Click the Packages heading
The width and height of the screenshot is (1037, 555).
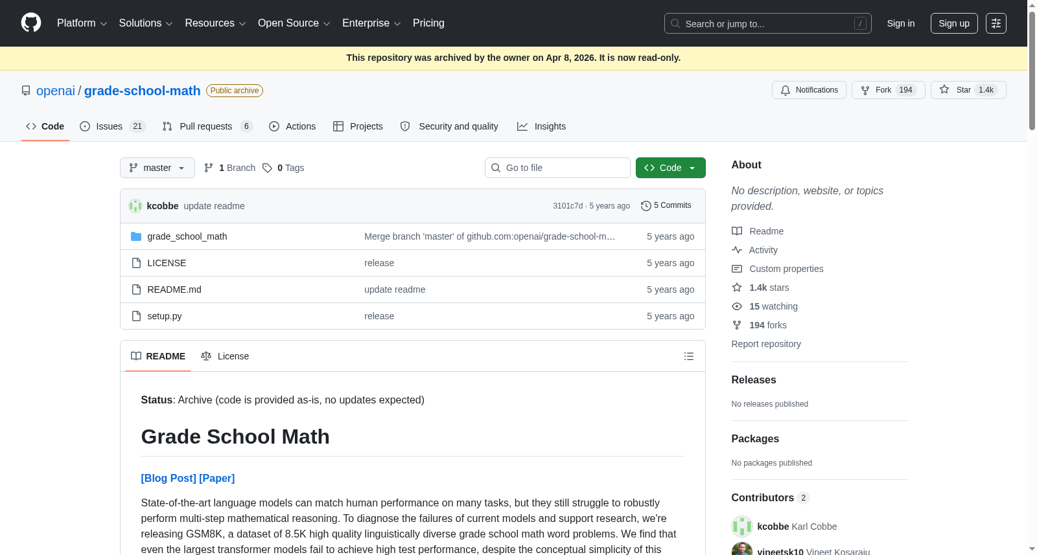[755, 439]
